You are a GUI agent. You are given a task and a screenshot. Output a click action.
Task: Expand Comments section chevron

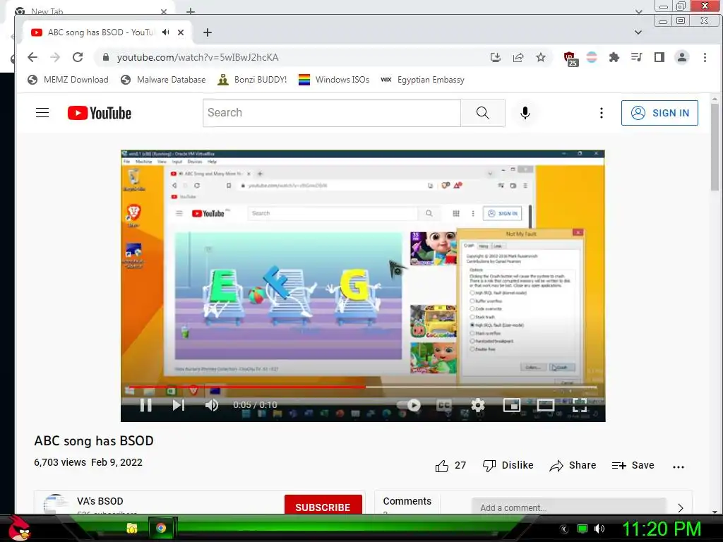pos(681,507)
